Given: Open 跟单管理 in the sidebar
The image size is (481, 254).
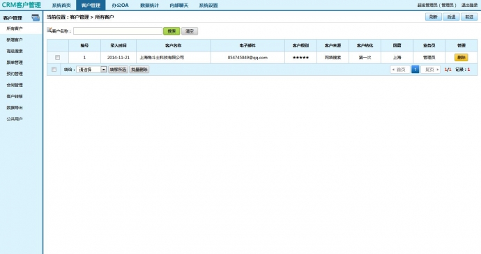Looking at the screenshot, I should pyautogui.click(x=15, y=63).
